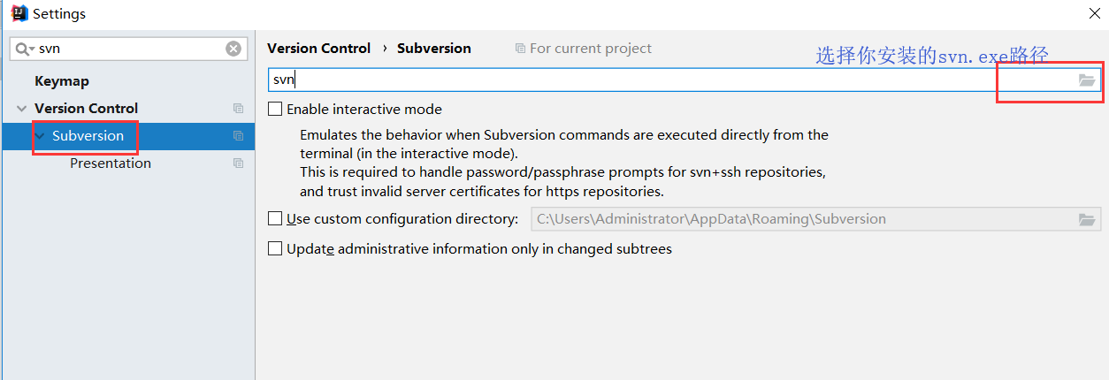Collapse the Subversion tree node arrow
The image size is (1109, 380).
tap(40, 136)
